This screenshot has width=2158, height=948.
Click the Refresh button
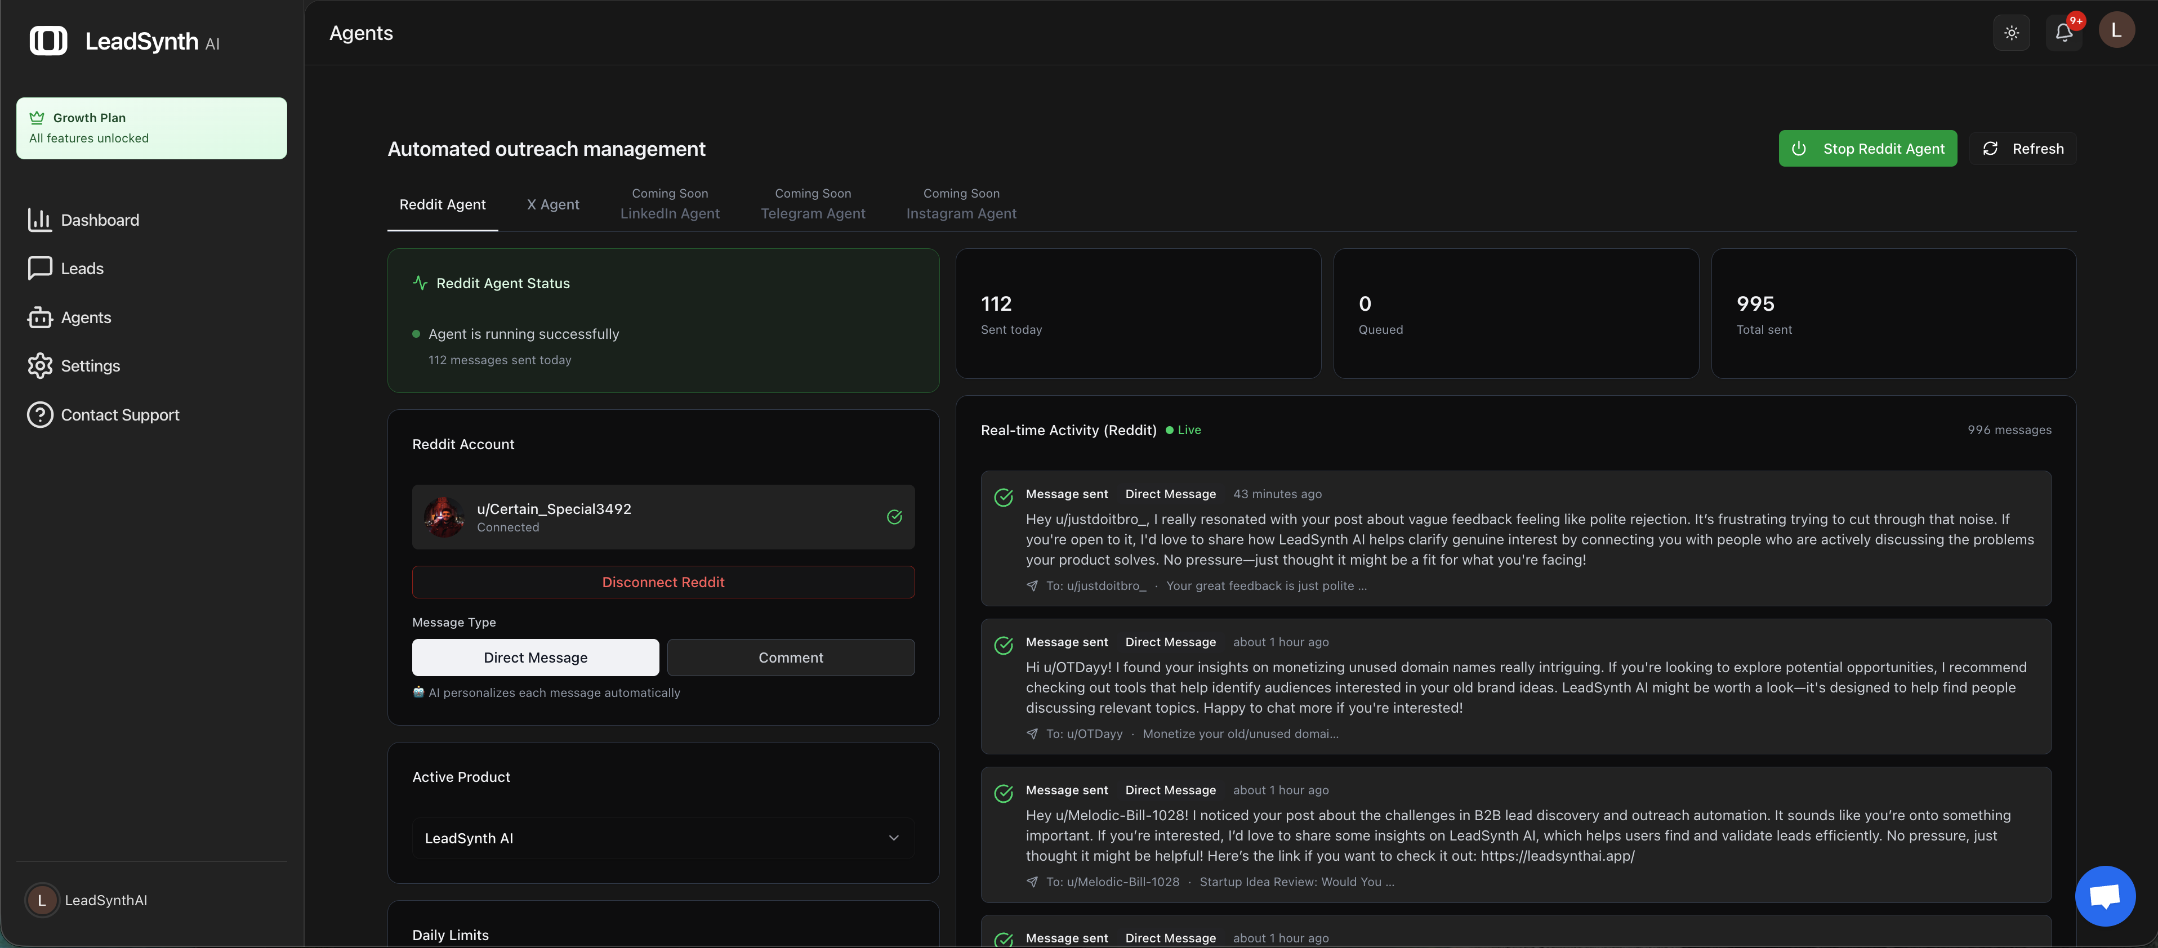point(2024,148)
